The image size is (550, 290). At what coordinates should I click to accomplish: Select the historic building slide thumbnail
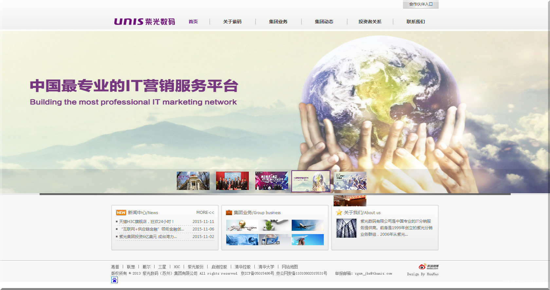(193, 181)
